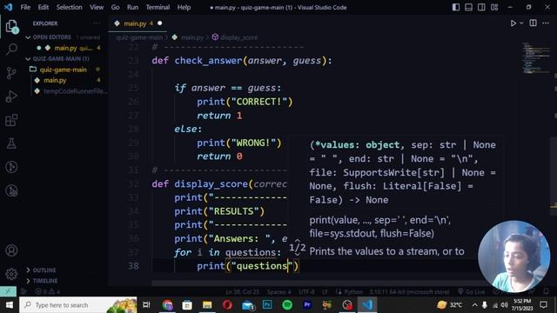557x313 pixels.
Task: Open the run button dropdown arrow
Action: tap(521, 23)
